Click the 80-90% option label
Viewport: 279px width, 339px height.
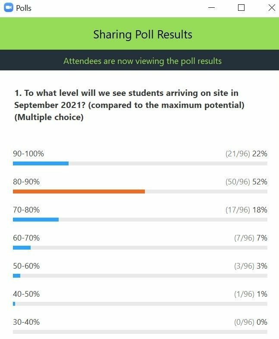click(x=26, y=182)
